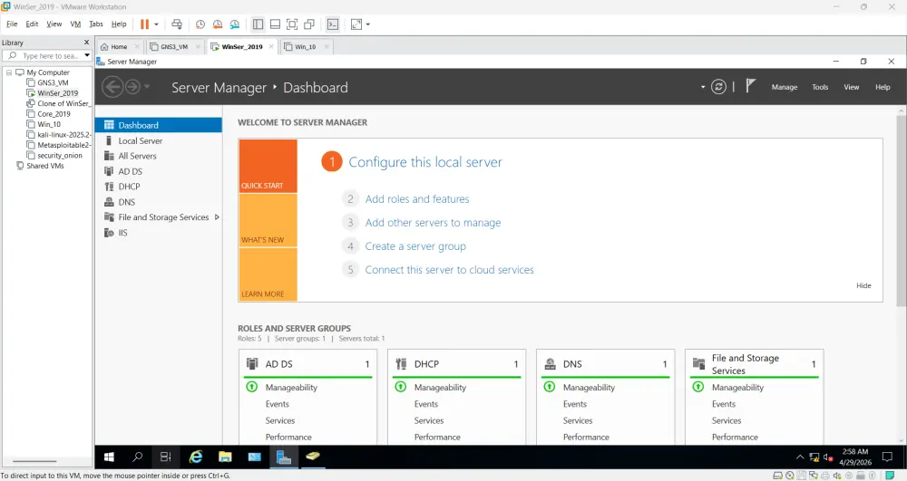The image size is (907, 481).
Task: Click Connect this server to cloud services
Action: pyautogui.click(x=450, y=270)
